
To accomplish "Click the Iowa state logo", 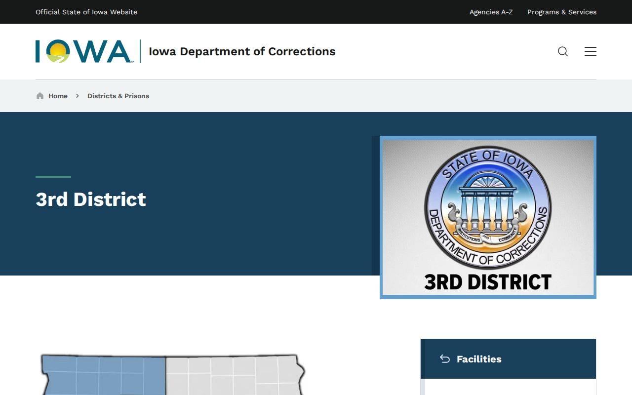I will click(x=84, y=51).
